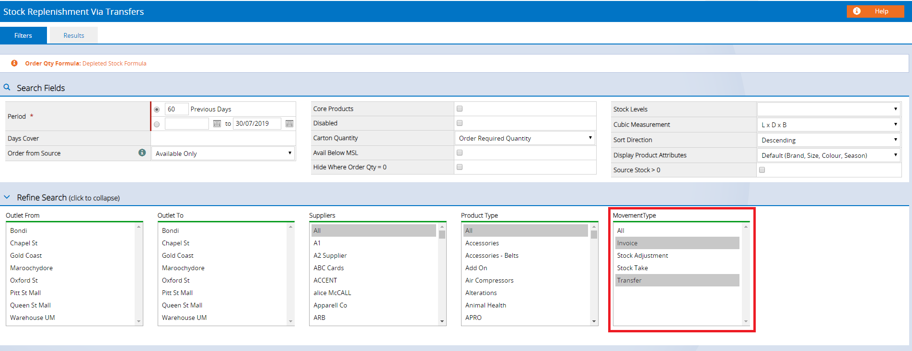The image size is (912, 351).
Task: Click the Depleted Stock Formula link
Action: [114, 63]
